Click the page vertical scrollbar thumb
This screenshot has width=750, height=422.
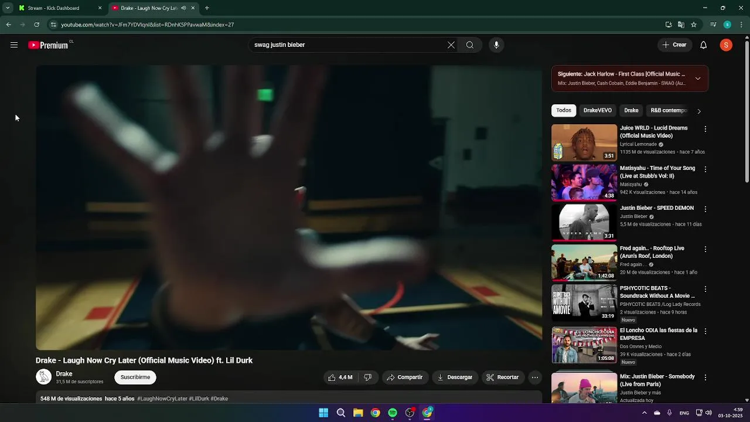pyautogui.click(x=746, y=111)
